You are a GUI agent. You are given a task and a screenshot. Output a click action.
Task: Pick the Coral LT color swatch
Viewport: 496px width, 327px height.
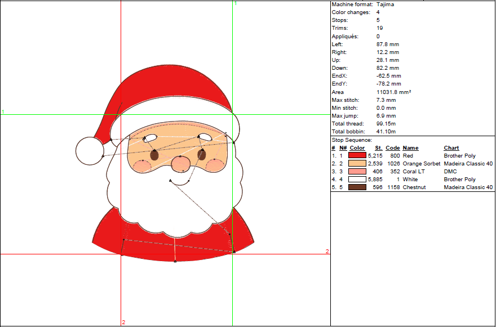click(357, 171)
